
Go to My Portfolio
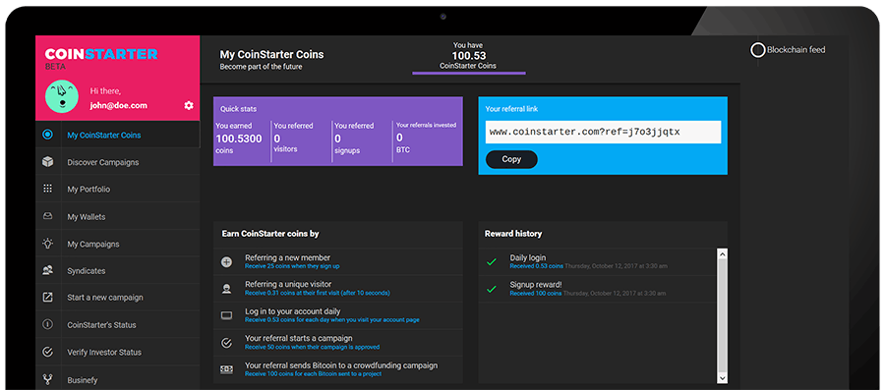coord(117,190)
